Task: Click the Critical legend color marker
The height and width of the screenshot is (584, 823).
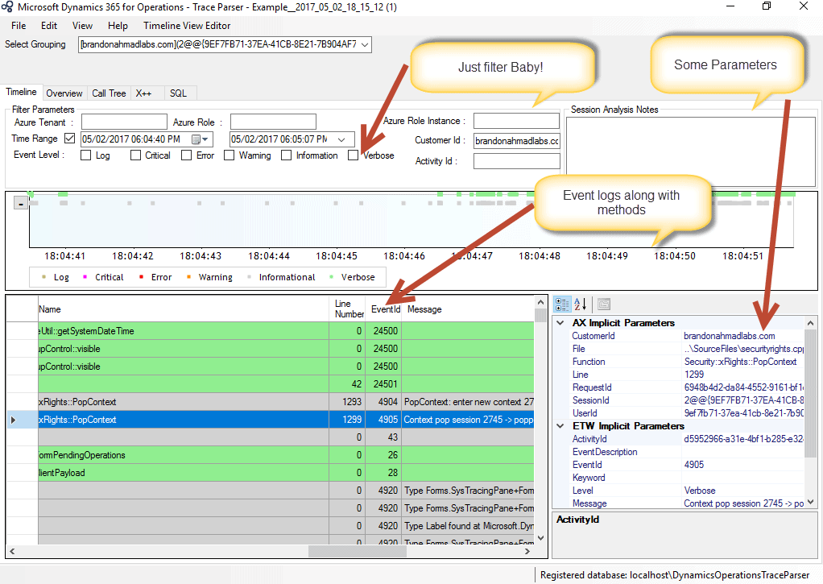Action: [85, 277]
